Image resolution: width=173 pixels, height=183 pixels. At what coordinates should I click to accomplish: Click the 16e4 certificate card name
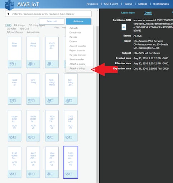click(52, 155)
